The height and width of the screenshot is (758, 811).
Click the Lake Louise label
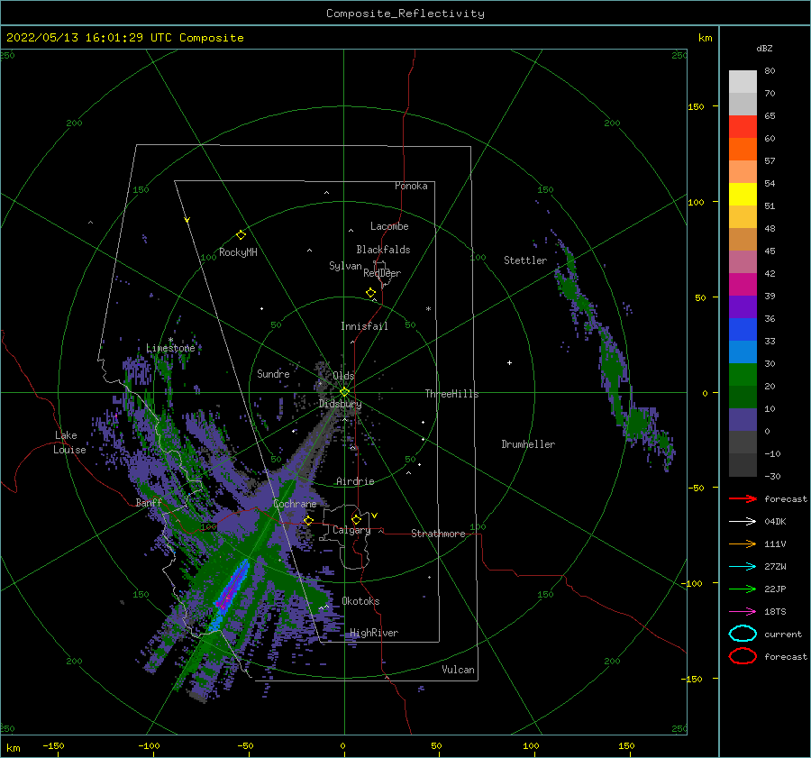[70, 443]
